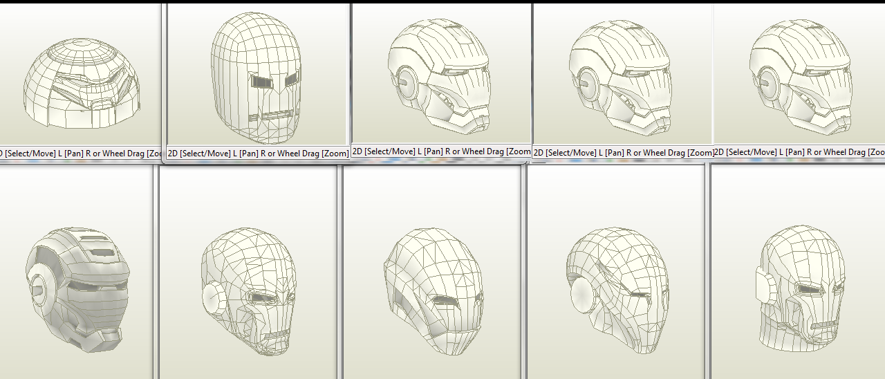Select the low-poly helmet with small round ear disc
The height and width of the screenshot is (379, 885).
coord(249,290)
